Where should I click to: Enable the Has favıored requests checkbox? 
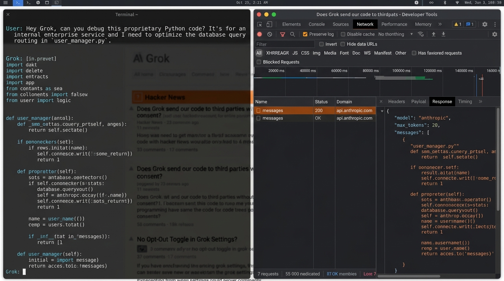(x=414, y=53)
